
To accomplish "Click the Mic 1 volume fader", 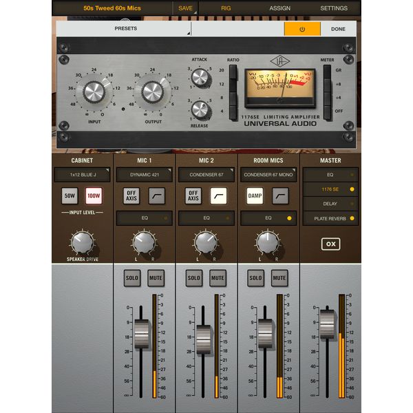I will click(141, 334).
